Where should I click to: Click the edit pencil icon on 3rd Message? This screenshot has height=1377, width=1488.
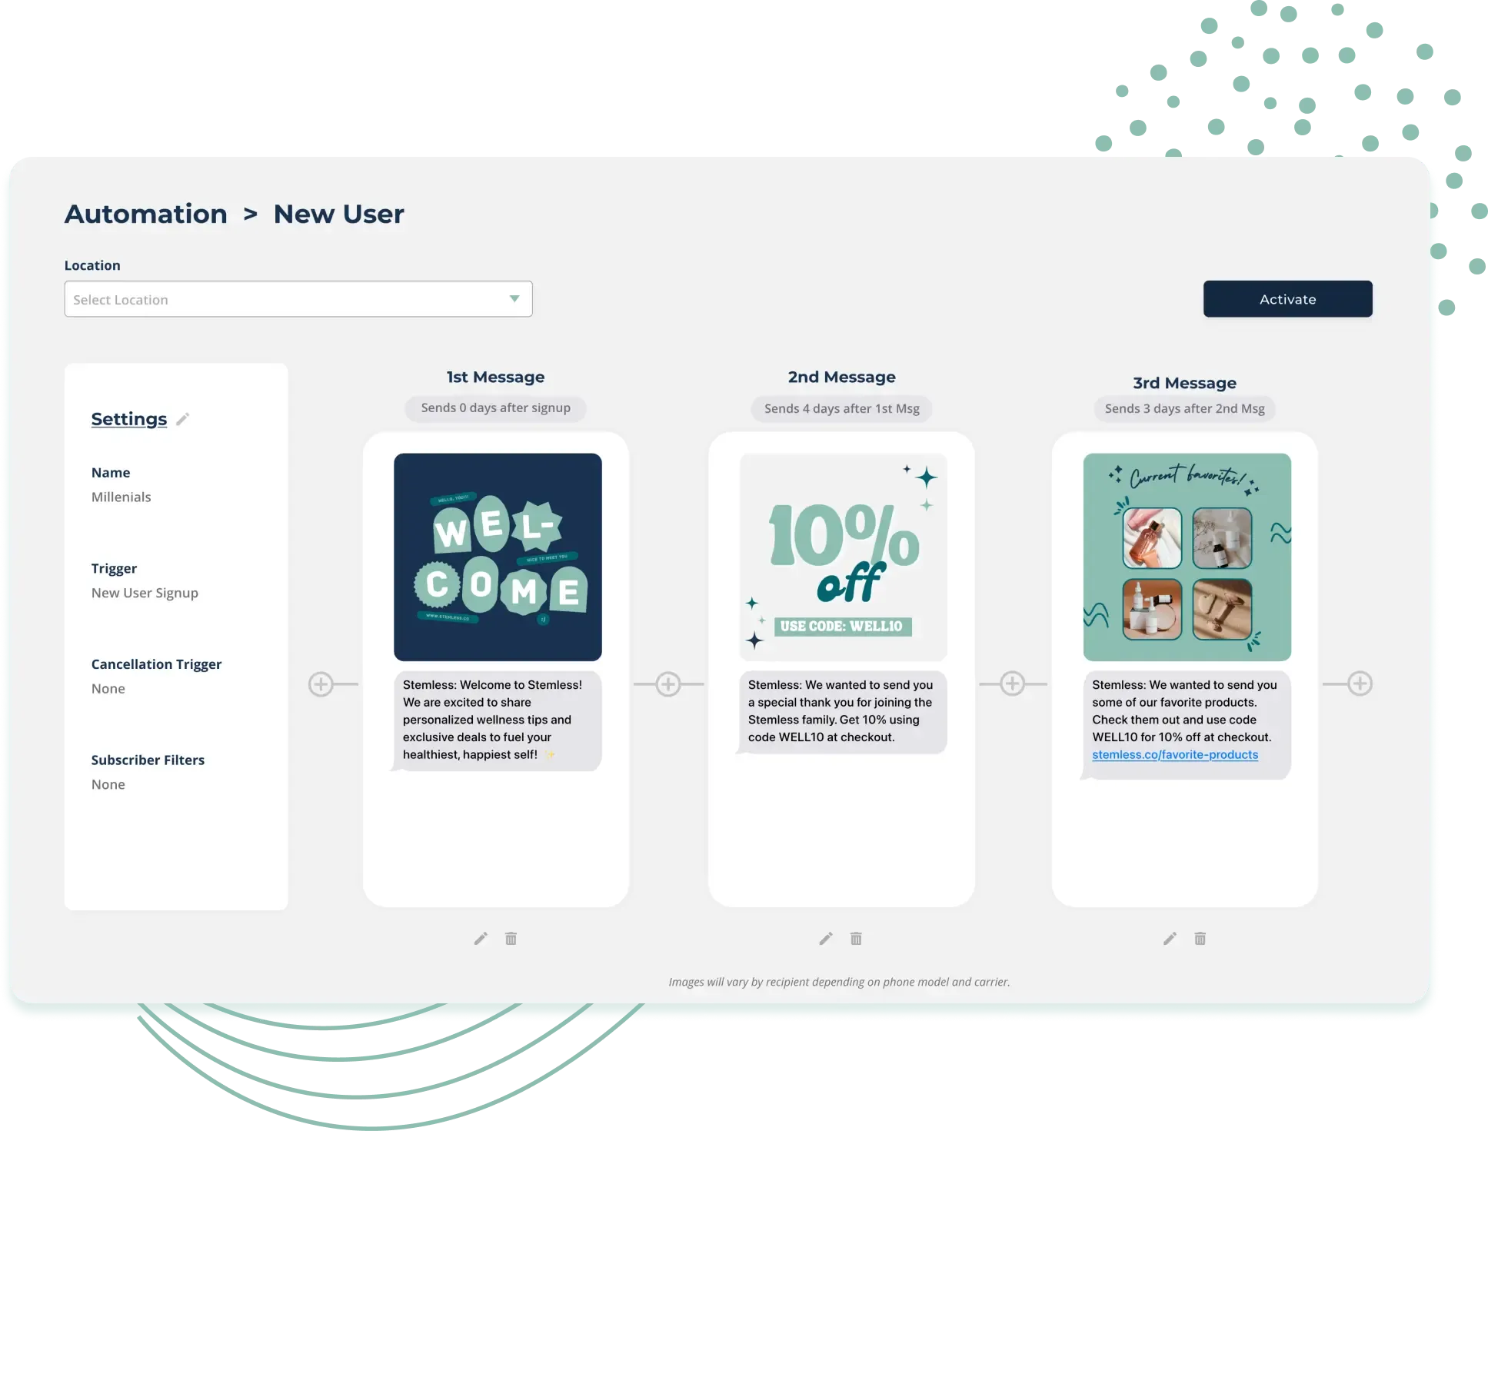1169,938
